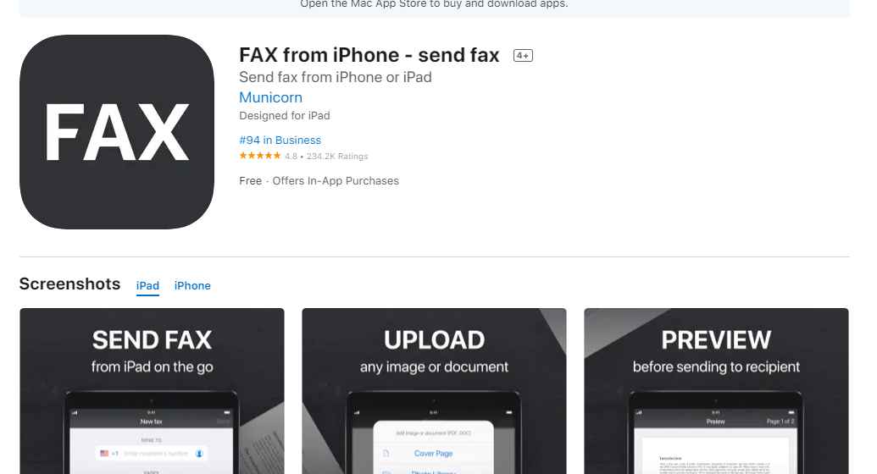877x474 pixels.
Task: Click the orange star rating icons
Action: (260, 156)
